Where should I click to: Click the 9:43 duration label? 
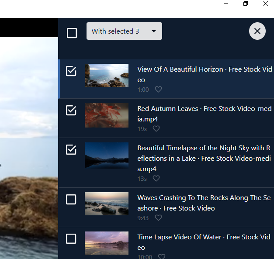pos(143,218)
